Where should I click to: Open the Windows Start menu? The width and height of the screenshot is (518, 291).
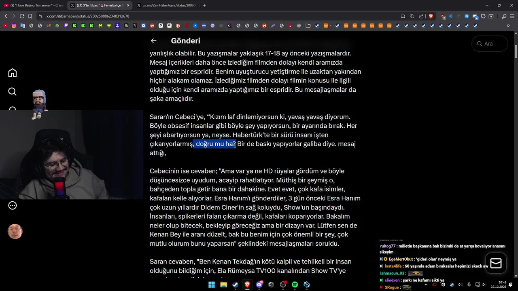coord(212,285)
